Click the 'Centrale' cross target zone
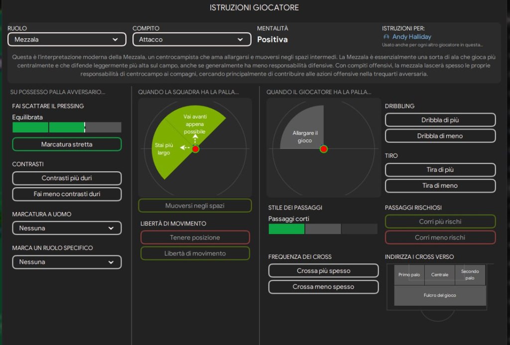 tap(440, 275)
